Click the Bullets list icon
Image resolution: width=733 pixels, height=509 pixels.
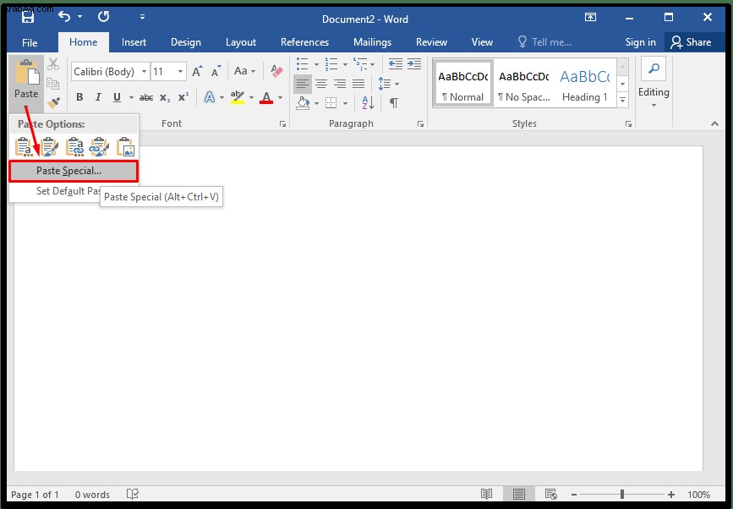point(303,64)
